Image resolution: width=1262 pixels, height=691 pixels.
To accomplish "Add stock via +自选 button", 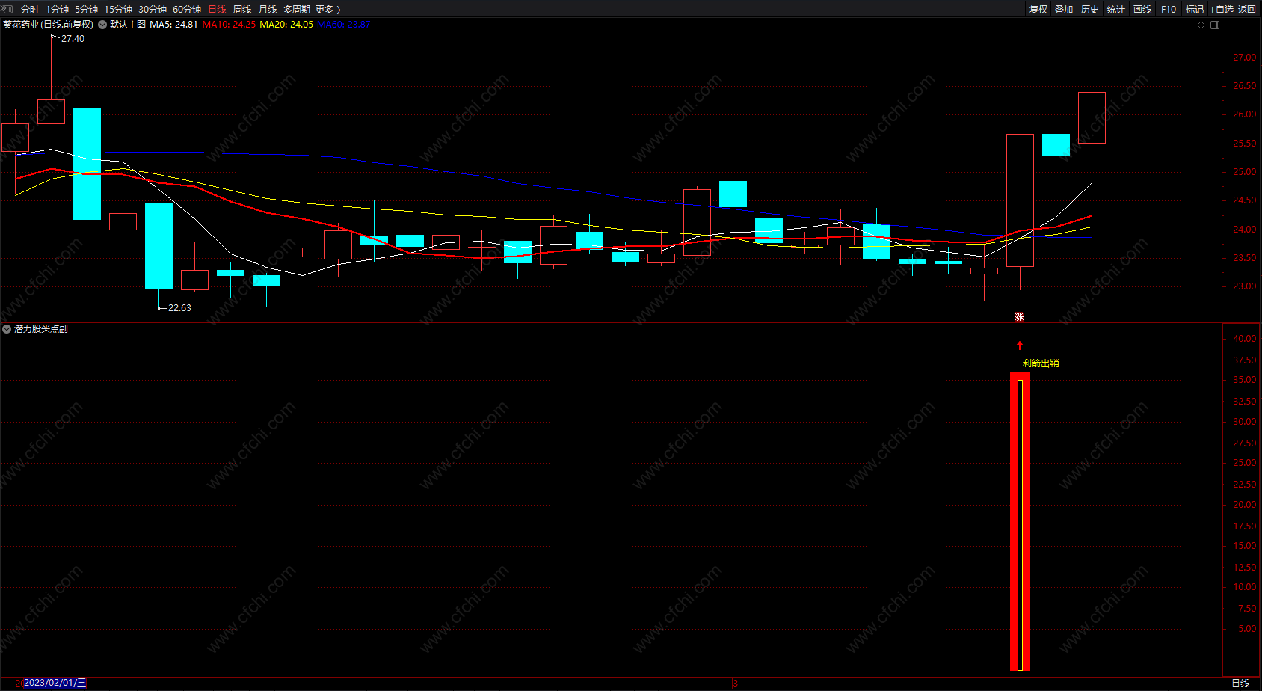I will (1222, 10).
